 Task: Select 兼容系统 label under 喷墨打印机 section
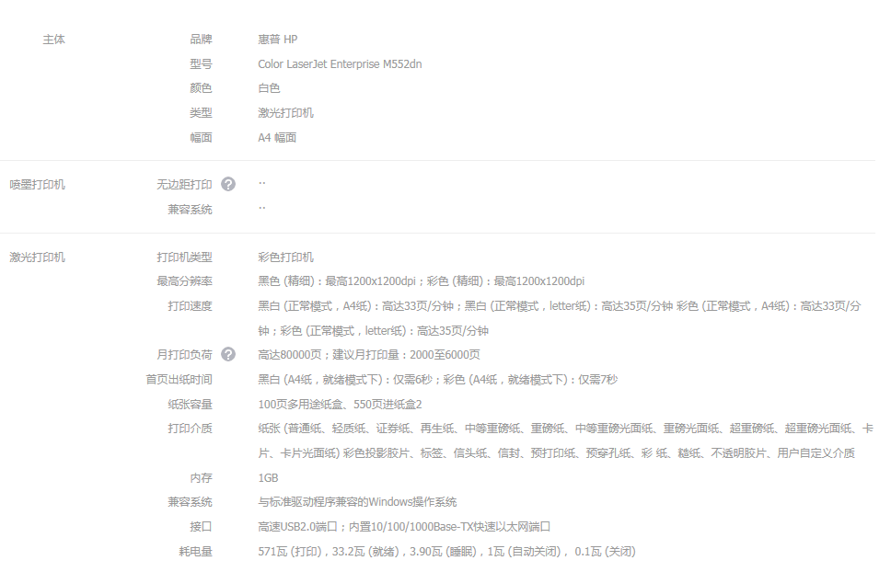[x=190, y=210]
